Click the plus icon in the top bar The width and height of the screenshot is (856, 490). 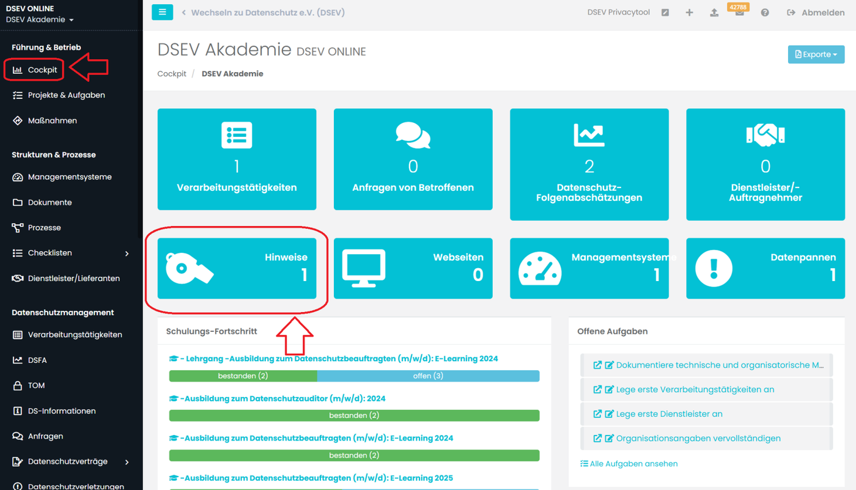pyautogui.click(x=689, y=12)
